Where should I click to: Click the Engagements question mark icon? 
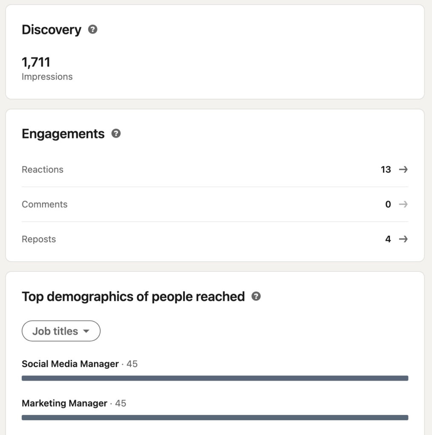116,133
